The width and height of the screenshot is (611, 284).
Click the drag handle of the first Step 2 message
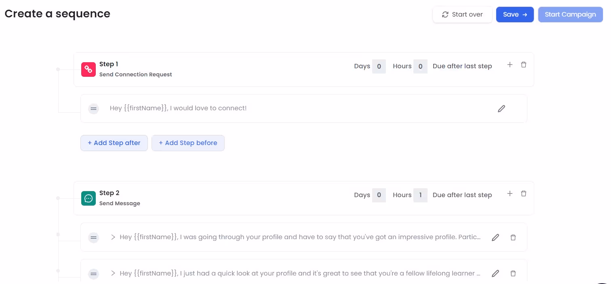tap(93, 237)
